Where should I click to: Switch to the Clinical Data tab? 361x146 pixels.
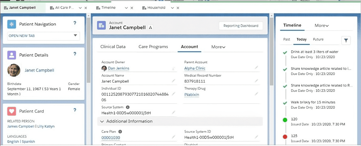click(x=113, y=47)
